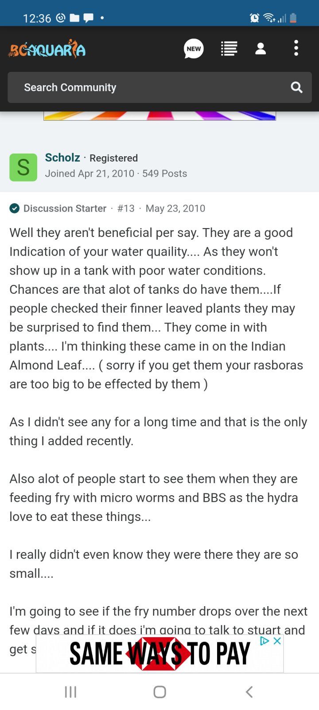This screenshot has height=710, width=319.
Task: Open the three-dot overflow menu
Action: pyautogui.click(x=296, y=48)
